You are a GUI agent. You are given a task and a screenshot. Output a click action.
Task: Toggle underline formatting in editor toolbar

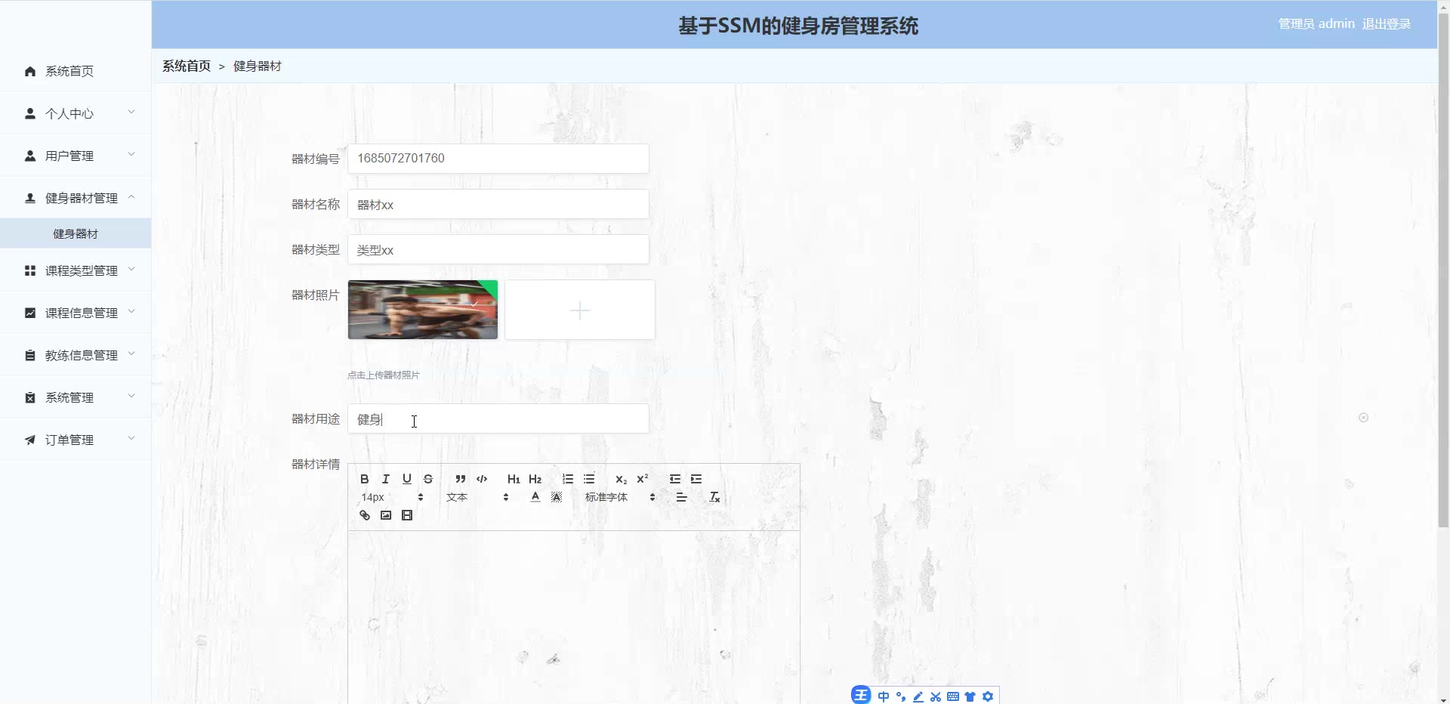pos(407,479)
